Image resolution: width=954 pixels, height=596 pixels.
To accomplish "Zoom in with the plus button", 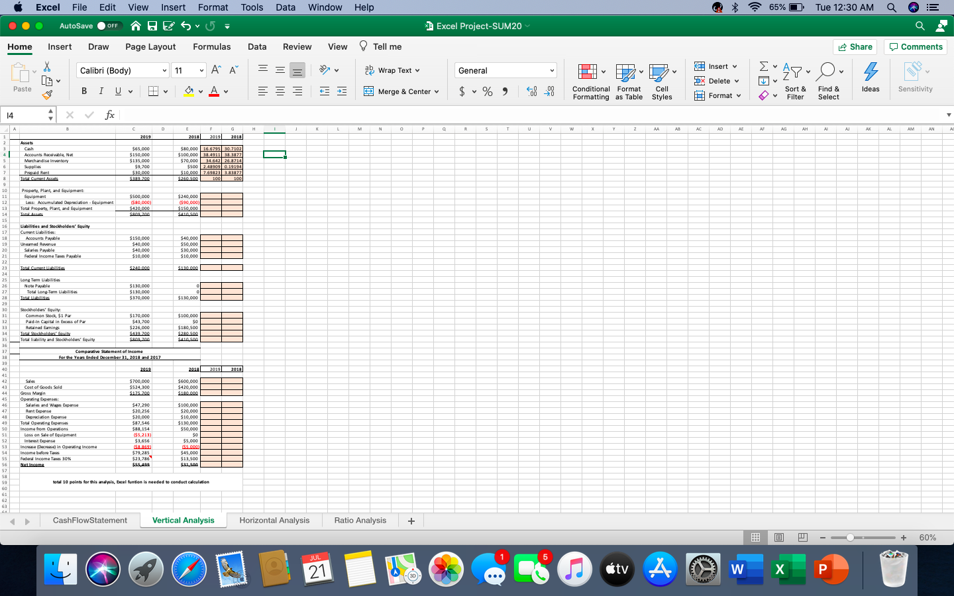I will click(x=903, y=538).
